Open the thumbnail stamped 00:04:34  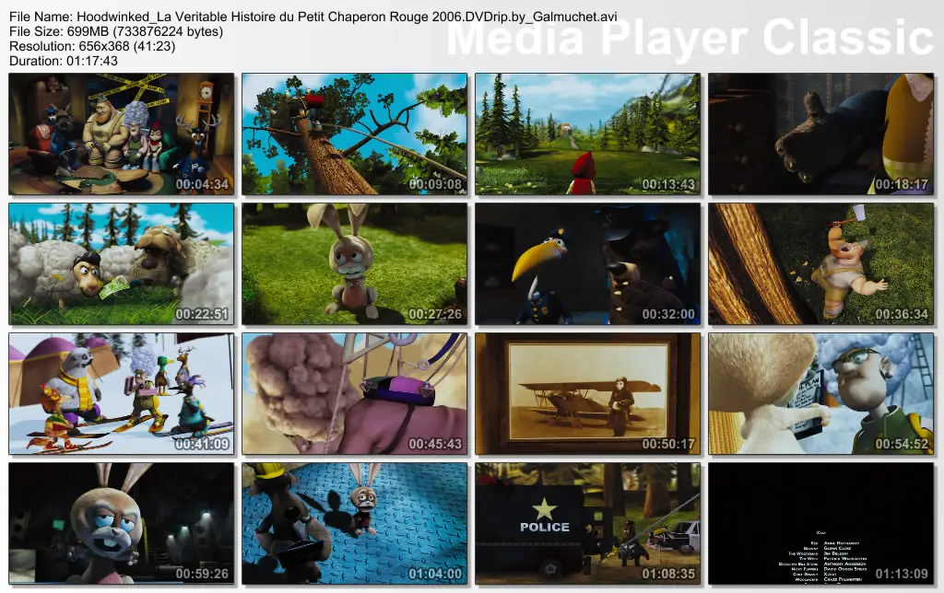(122, 134)
